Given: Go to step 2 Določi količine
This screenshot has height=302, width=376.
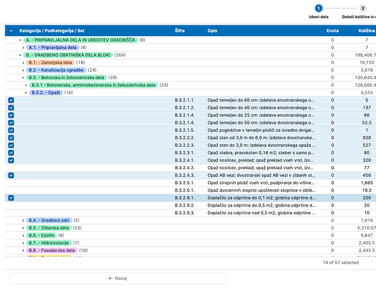Looking at the screenshot, I should [363, 8].
